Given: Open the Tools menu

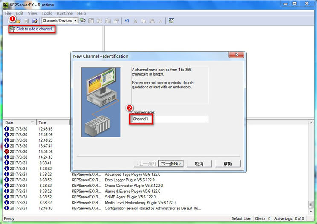Looking at the screenshot, I should coord(47,13).
